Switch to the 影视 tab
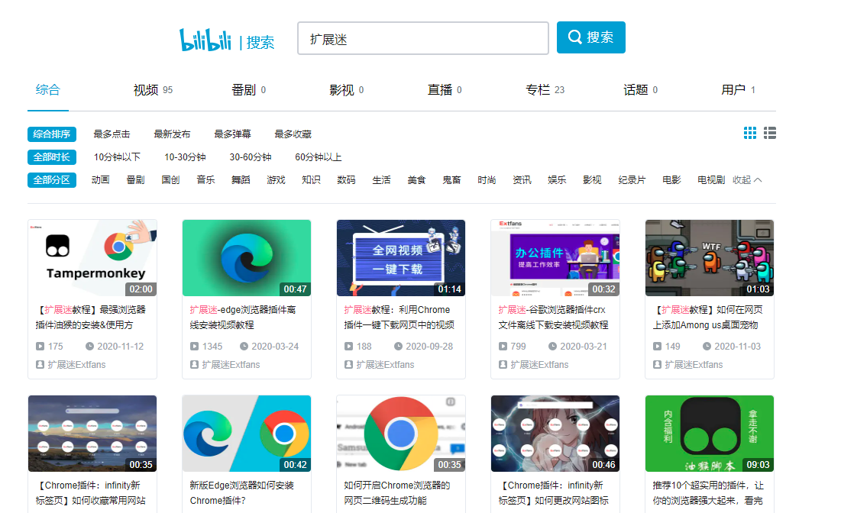Screen dimensions: 841x513 347,90
